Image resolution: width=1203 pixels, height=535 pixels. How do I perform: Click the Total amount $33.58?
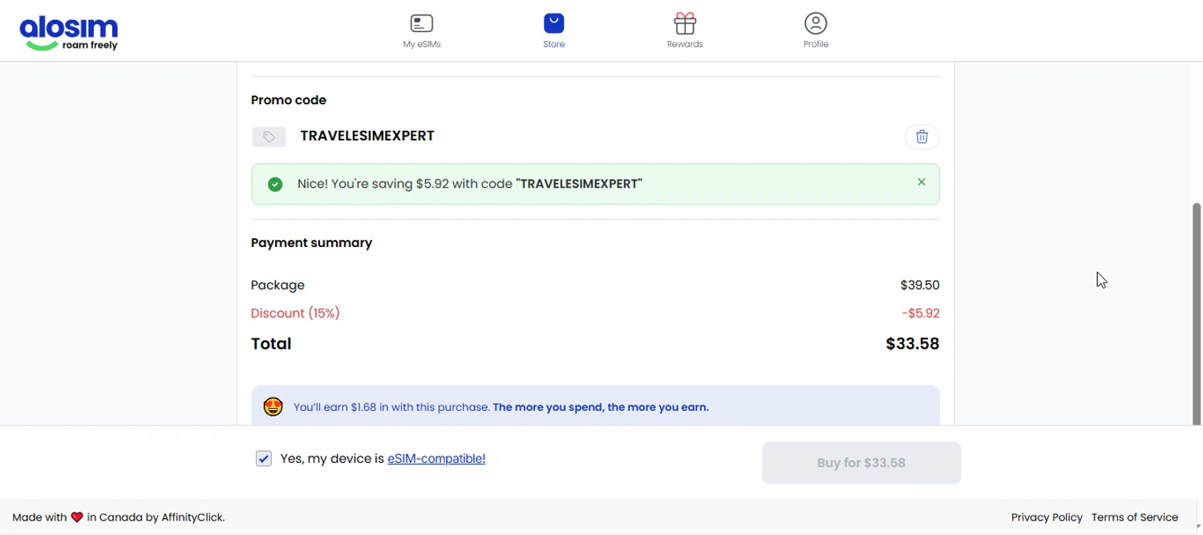pos(913,343)
